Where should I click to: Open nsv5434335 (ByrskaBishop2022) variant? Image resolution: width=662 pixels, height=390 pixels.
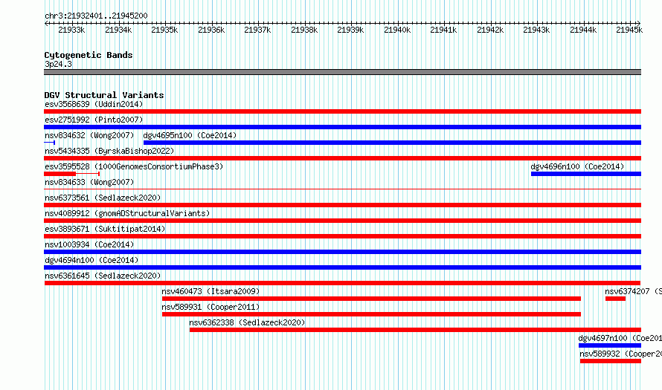coord(109,151)
